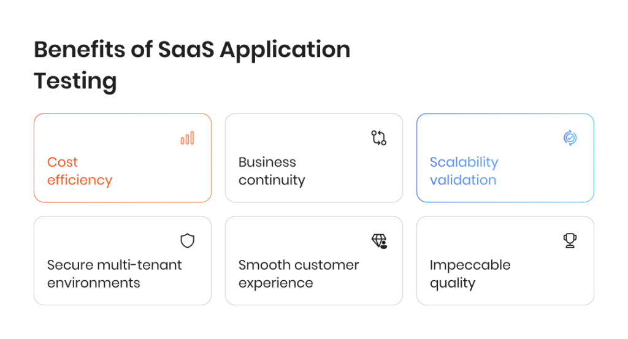Click the blue circular checkmark icon
The width and height of the screenshot is (628, 339).
click(570, 138)
